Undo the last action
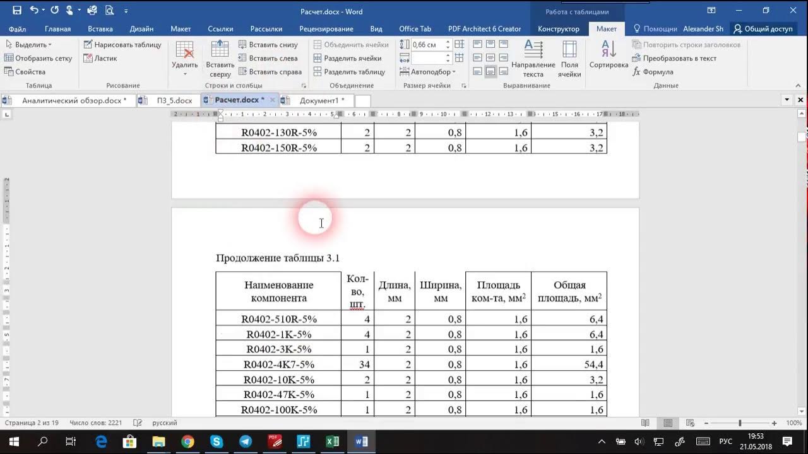808x454 pixels. [33, 11]
